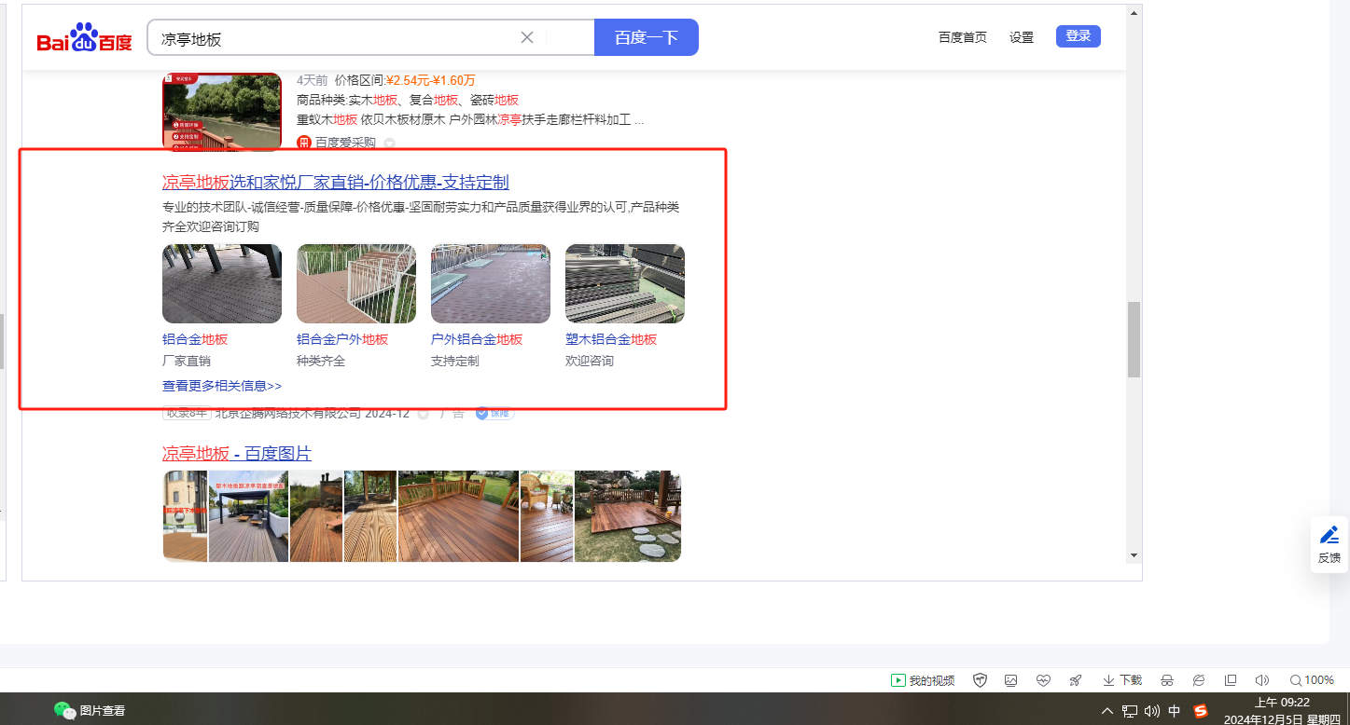Screen dimensions: 1350x725
Task: Open the system volume tray icon
Action: coord(1152,711)
